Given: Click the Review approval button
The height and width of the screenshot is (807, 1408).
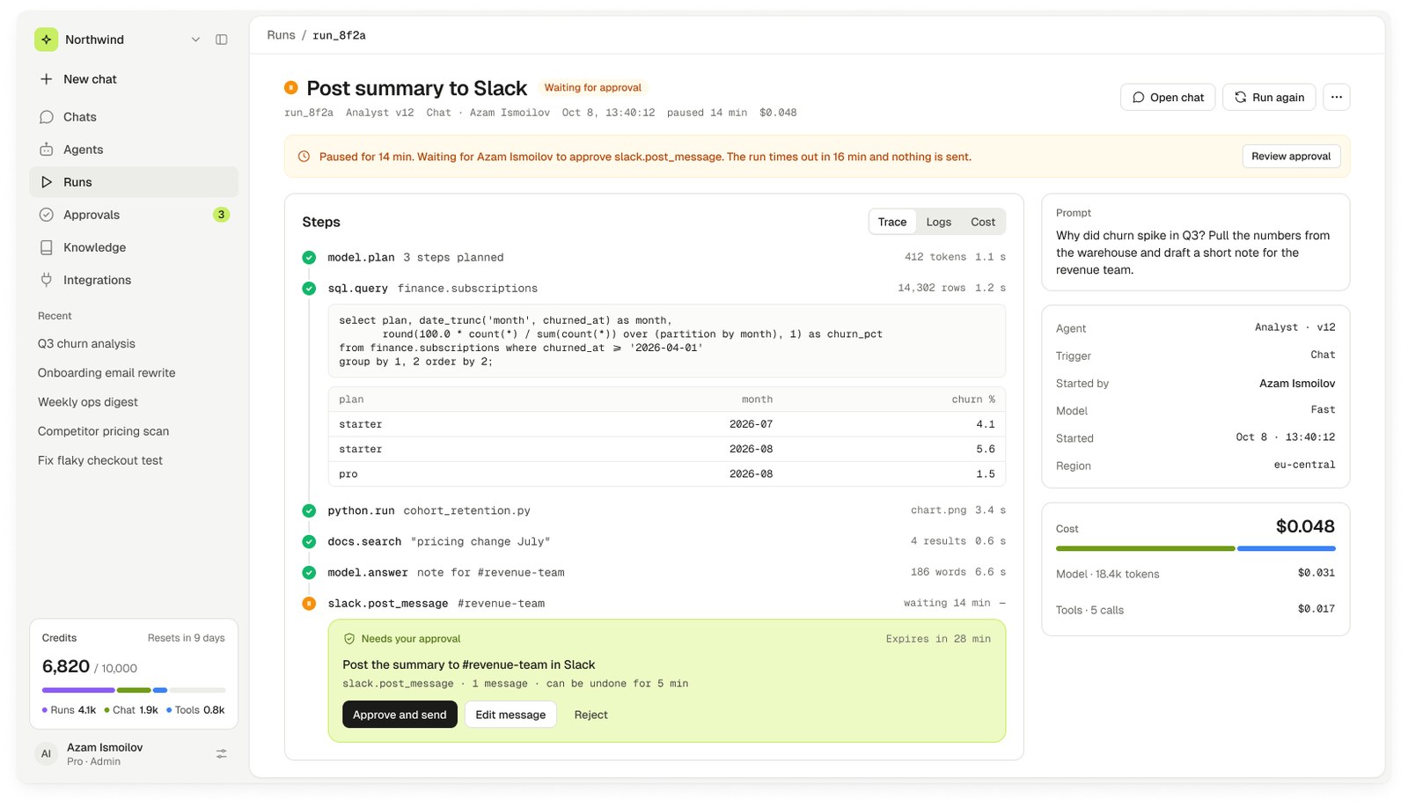Looking at the screenshot, I should click(x=1291, y=157).
